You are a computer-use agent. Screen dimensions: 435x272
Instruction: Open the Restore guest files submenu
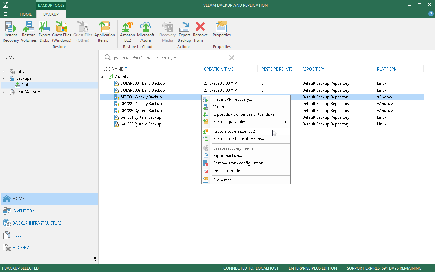pos(246,122)
